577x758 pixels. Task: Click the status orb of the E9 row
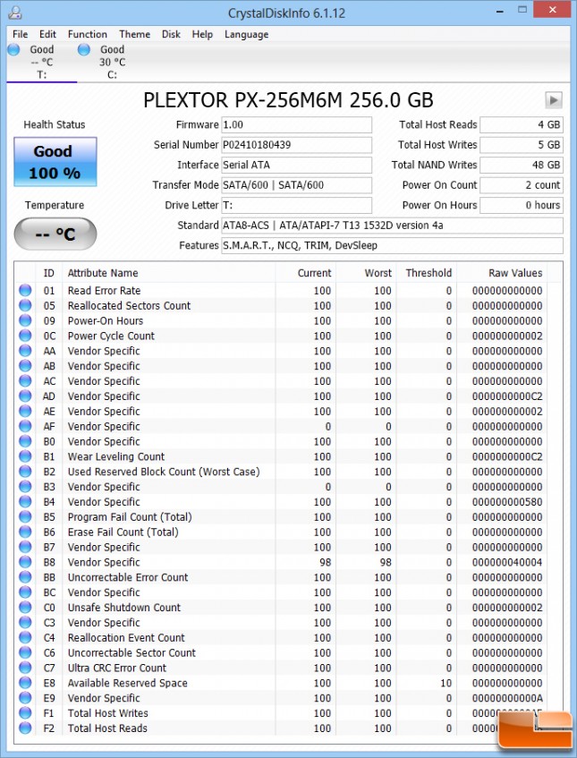click(x=25, y=698)
